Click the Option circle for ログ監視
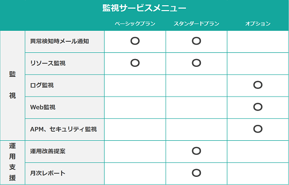 pos(258,85)
